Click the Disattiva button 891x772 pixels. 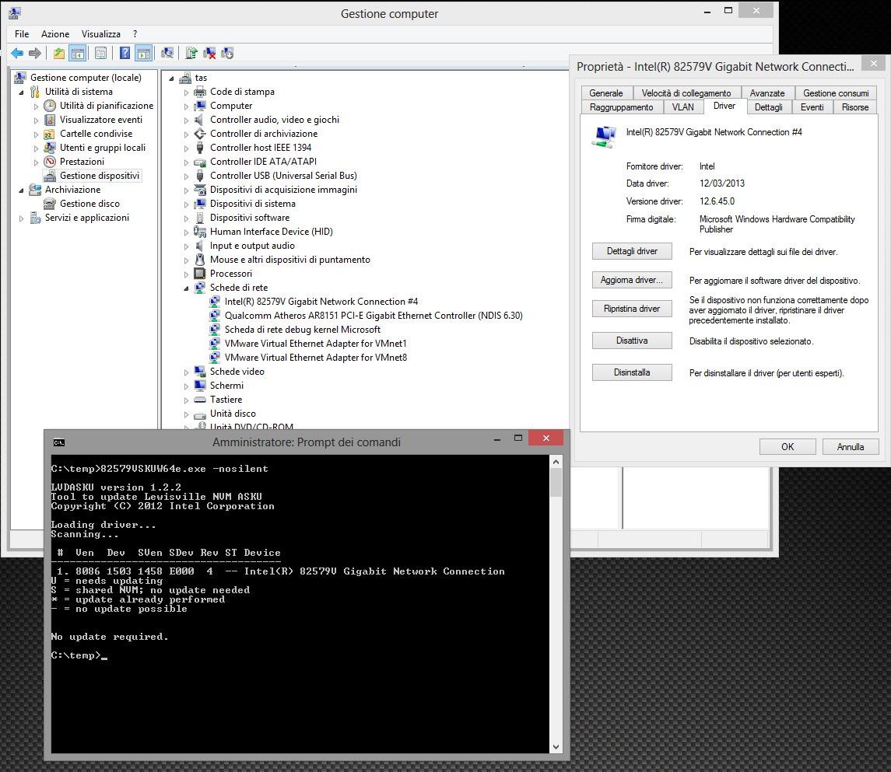(632, 341)
